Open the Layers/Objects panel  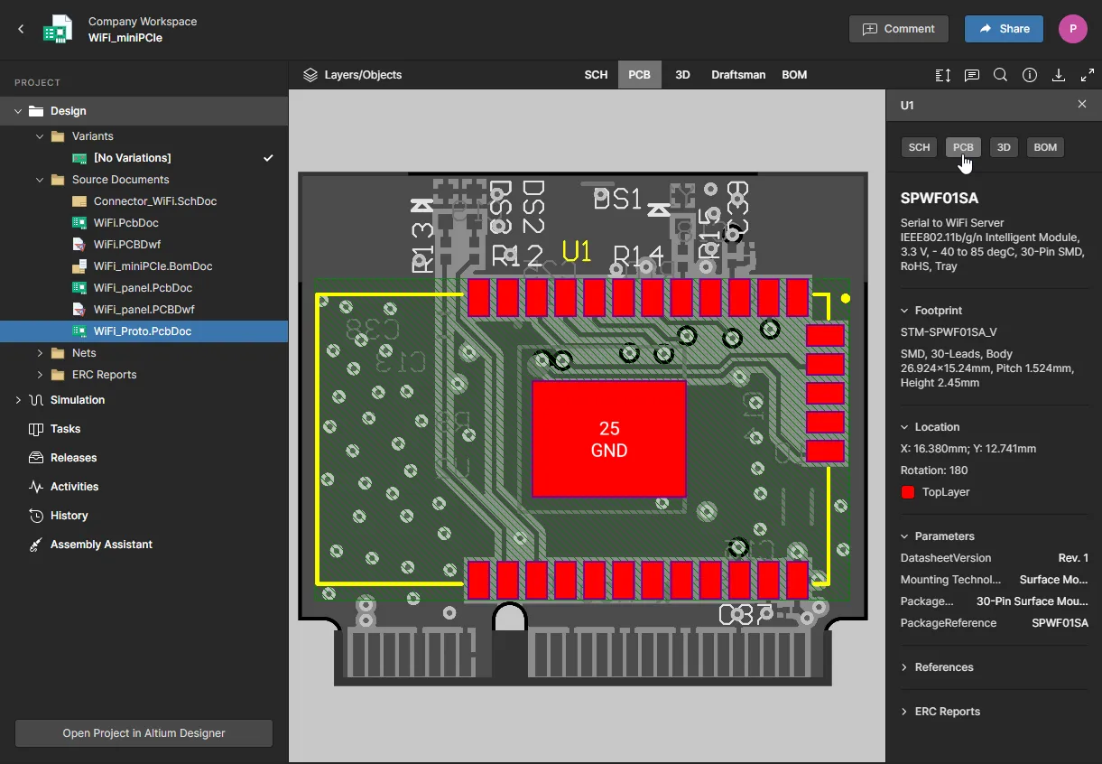353,75
